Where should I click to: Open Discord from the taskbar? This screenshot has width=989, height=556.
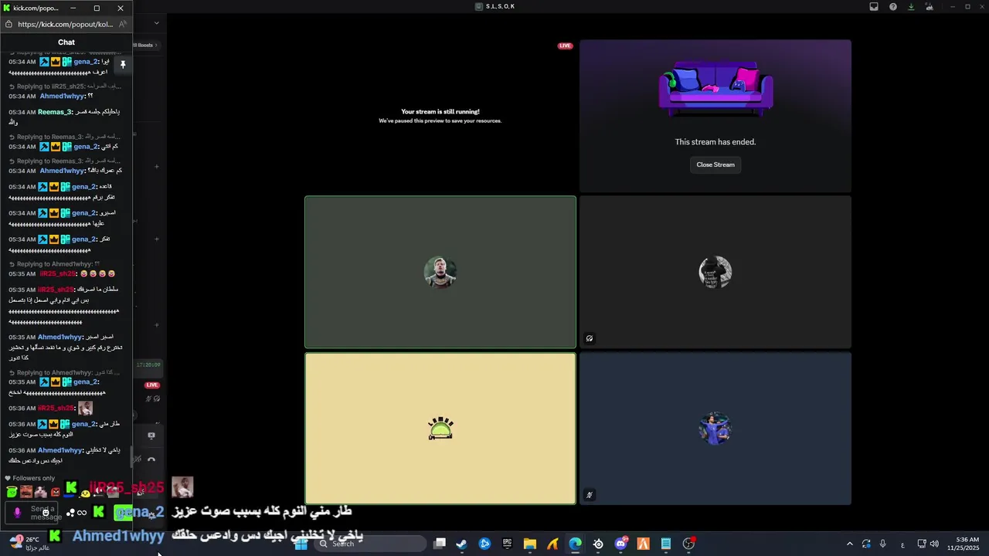620,544
